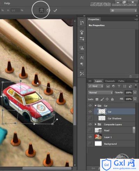Switch to the Channels tab

point(110,81)
